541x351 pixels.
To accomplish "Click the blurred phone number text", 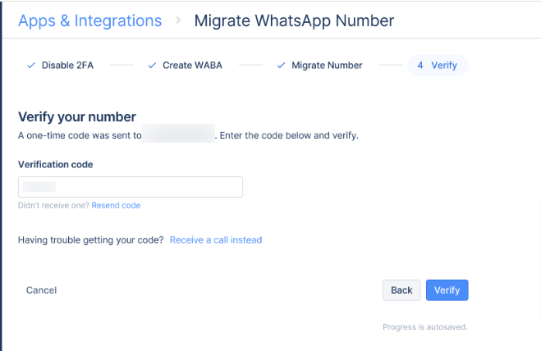I will pos(178,134).
